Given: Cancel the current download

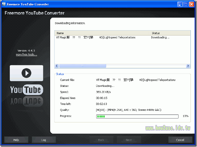Looking at the screenshot, I should coord(180,140).
